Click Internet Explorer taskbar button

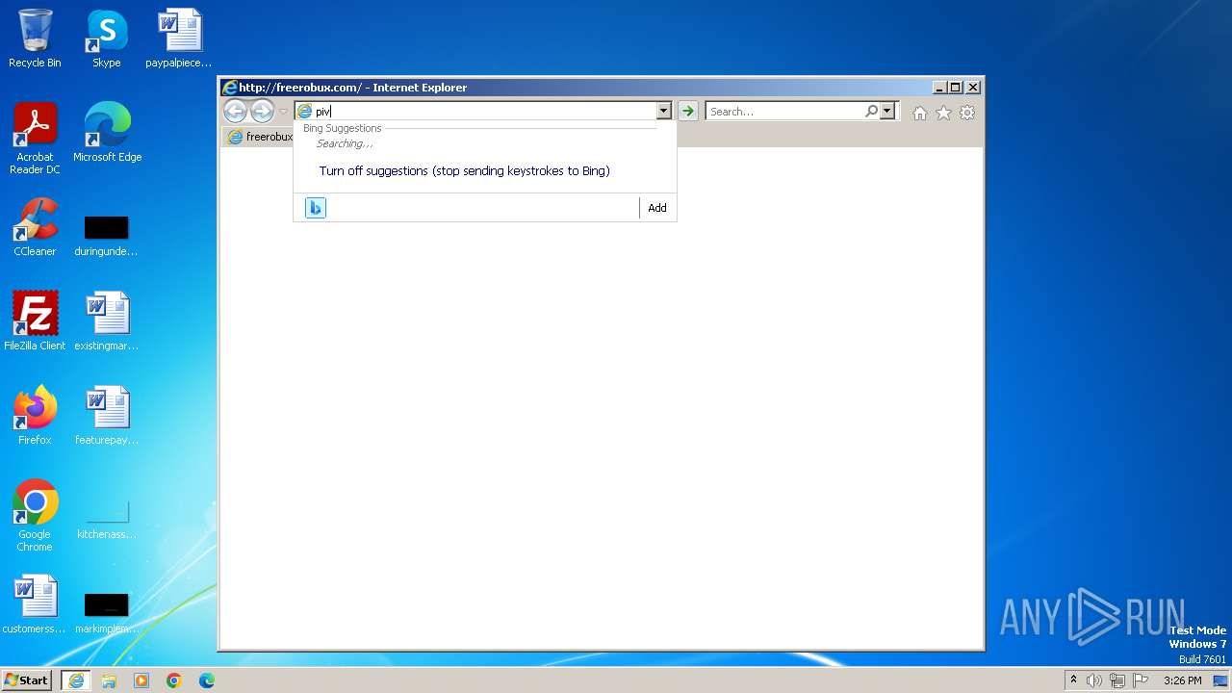(x=76, y=680)
